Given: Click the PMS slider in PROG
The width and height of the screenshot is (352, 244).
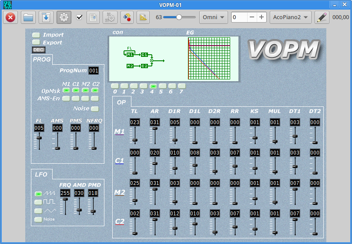Looking at the screenshot, I should (x=75, y=142).
